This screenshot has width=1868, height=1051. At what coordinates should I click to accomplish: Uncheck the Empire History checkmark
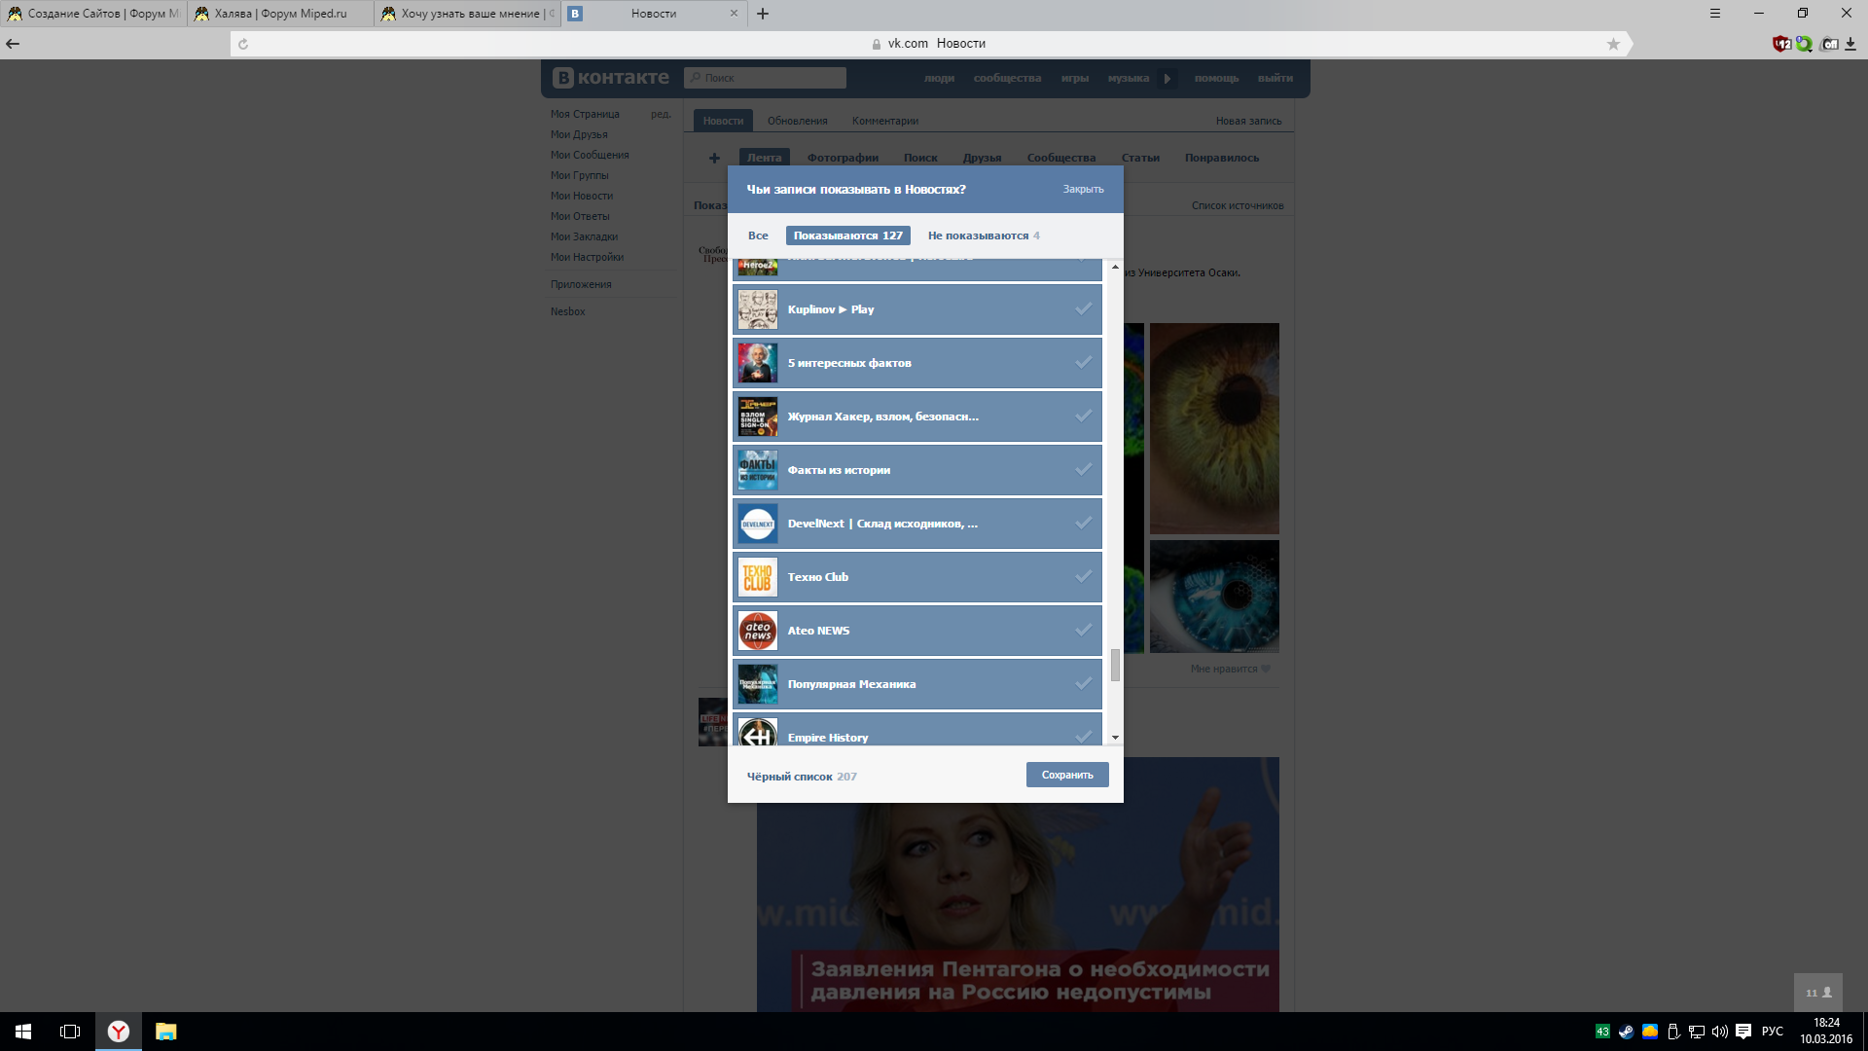(x=1083, y=736)
